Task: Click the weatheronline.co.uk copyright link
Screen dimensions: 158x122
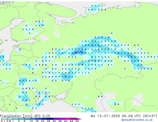Action: (x=137, y=120)
